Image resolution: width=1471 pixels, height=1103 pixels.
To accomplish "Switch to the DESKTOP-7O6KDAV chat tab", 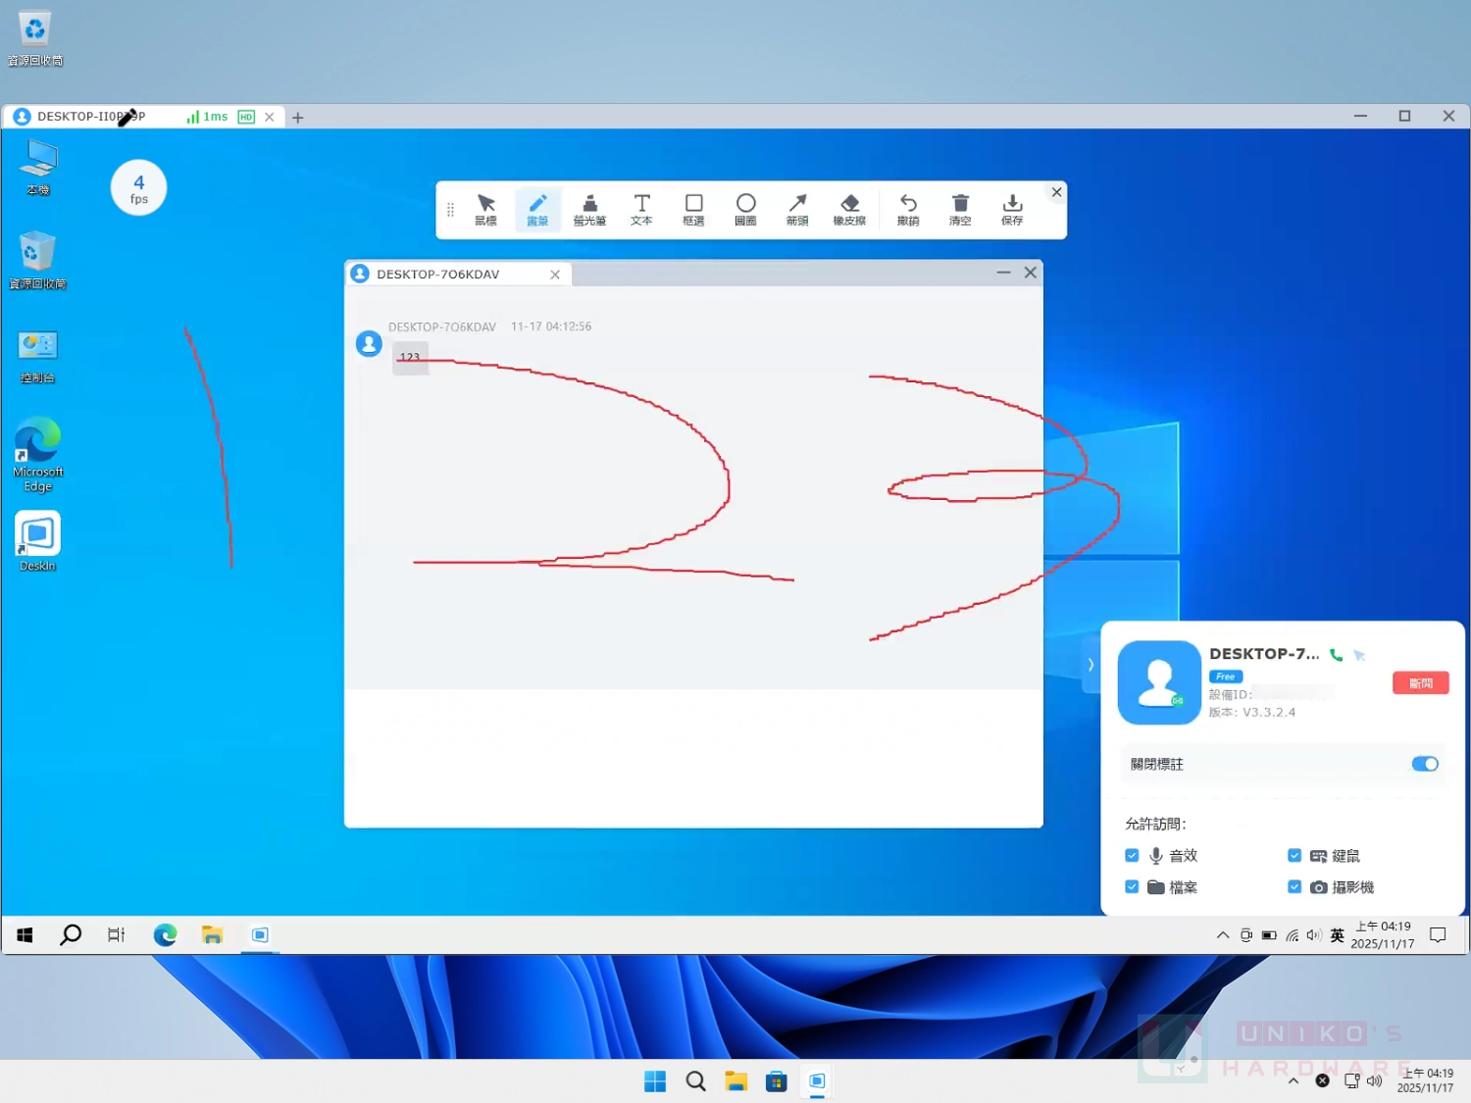I will (x=438, y=275).
